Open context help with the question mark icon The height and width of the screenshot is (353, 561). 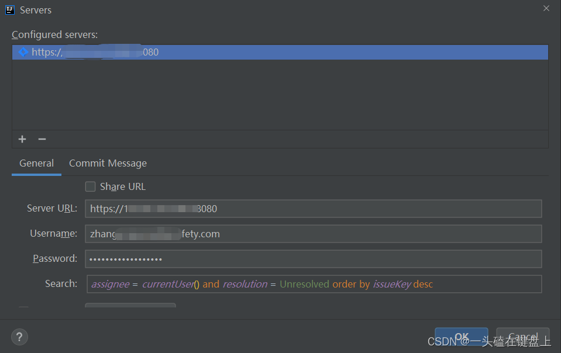click(x=19, y=337)
